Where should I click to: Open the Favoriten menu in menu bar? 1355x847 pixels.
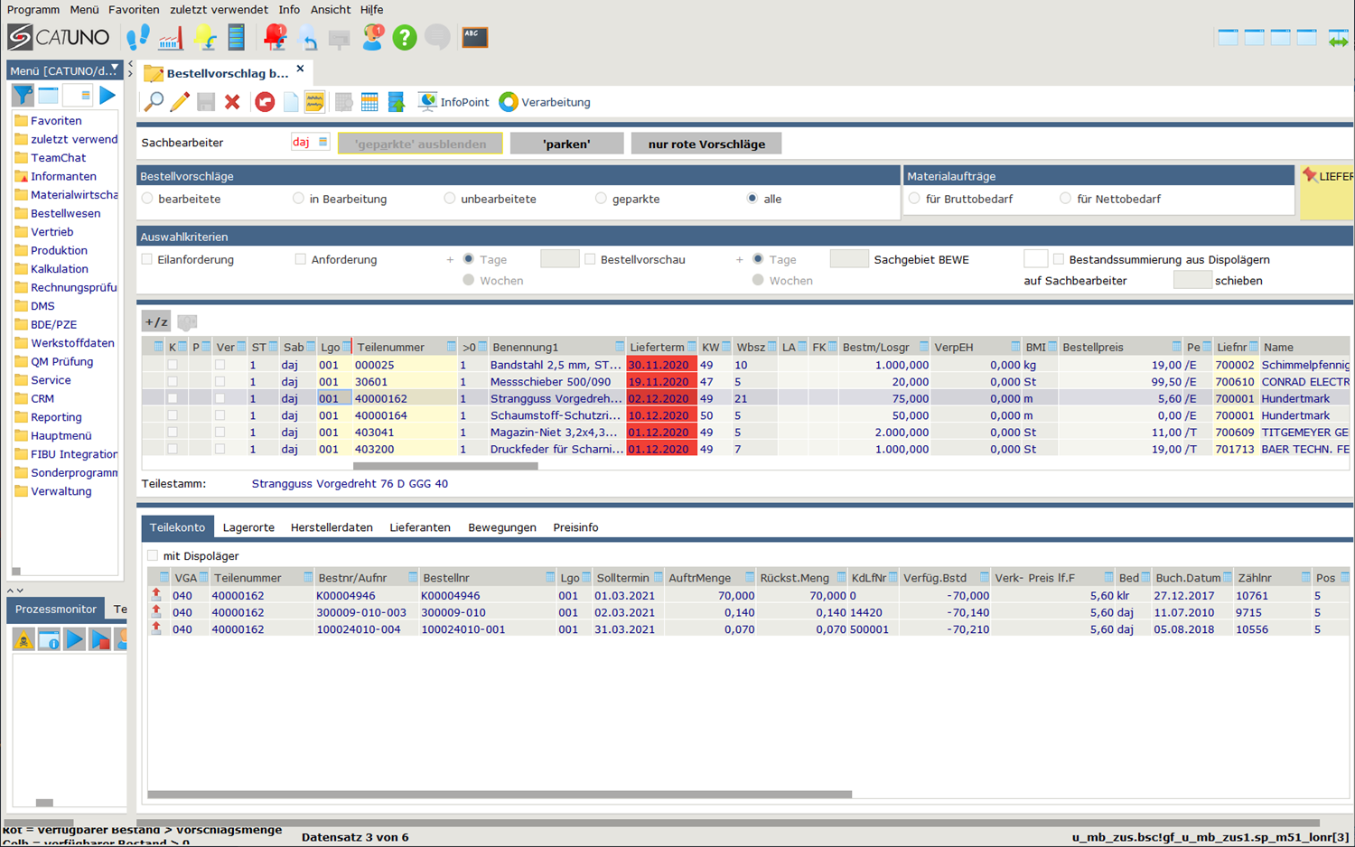pos(134,9)
